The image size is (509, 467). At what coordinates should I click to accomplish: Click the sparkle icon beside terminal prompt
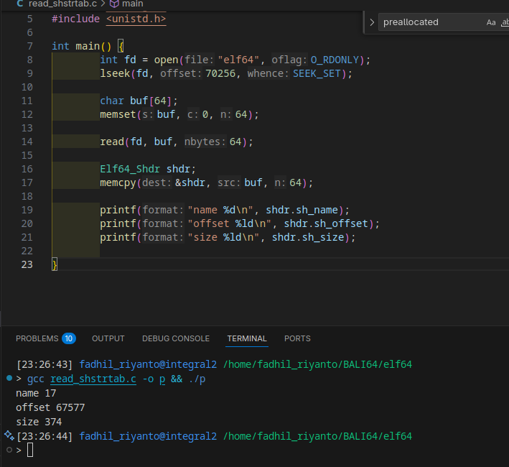coord(8,435)
